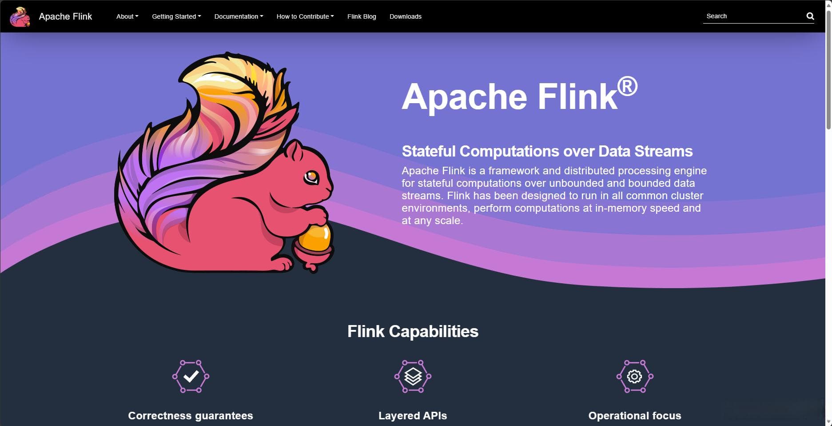Viewport: 832px width, 426px height.
Task: Click the Correctness guarantees checkmark icon
Action: click(191, 376)
